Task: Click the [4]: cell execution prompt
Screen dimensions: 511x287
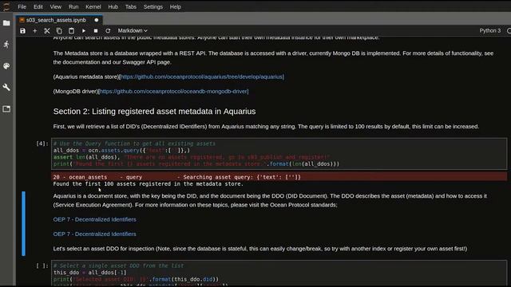Action: tap(42, 143)
